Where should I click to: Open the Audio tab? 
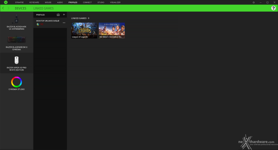60,2
